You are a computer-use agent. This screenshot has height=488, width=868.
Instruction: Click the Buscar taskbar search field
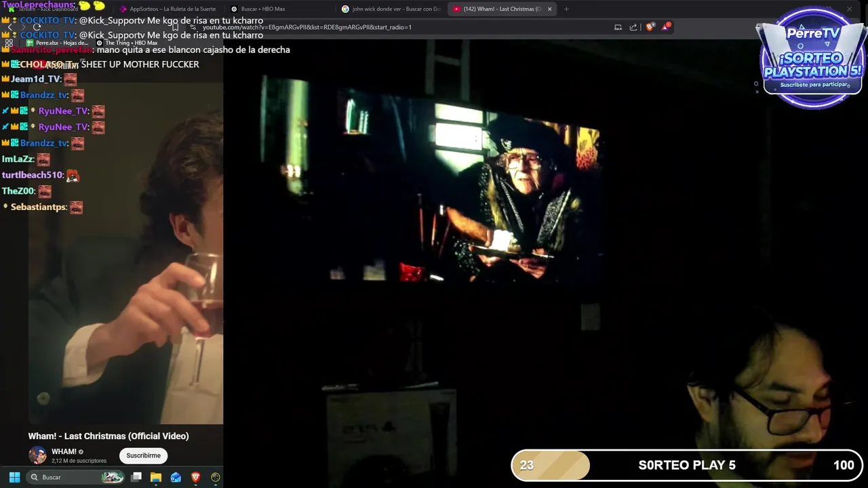point(76,477)
